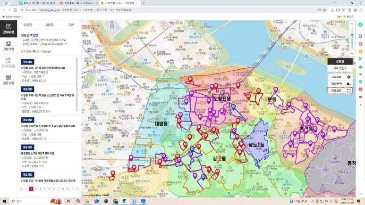This screenshot has width=365, height=205.
Task: Select the 전체사업 sidebar icon
Action: coord(8,29)
